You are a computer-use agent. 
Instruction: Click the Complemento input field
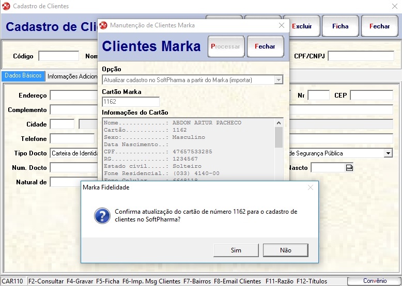click(x=74, y=110)
